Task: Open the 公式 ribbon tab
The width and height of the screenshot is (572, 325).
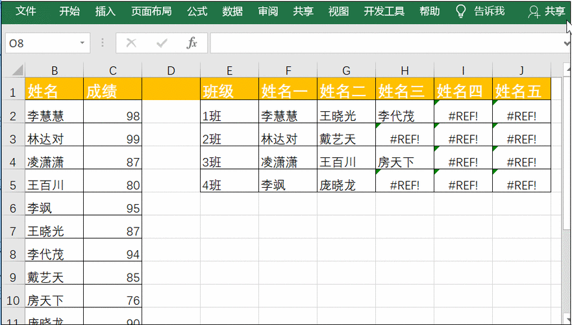Action: 197,11
